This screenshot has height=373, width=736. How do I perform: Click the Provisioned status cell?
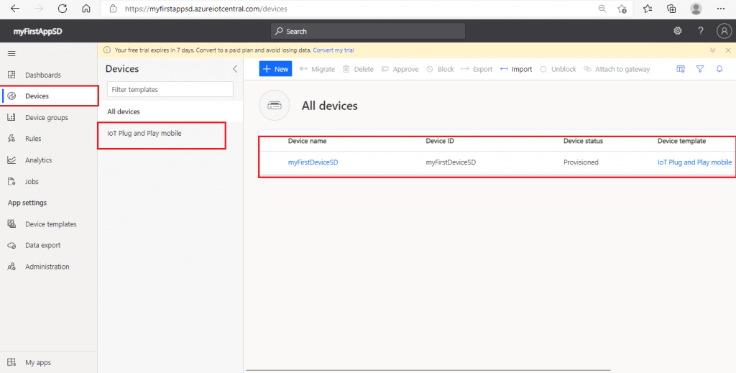[x=581, y=162]
